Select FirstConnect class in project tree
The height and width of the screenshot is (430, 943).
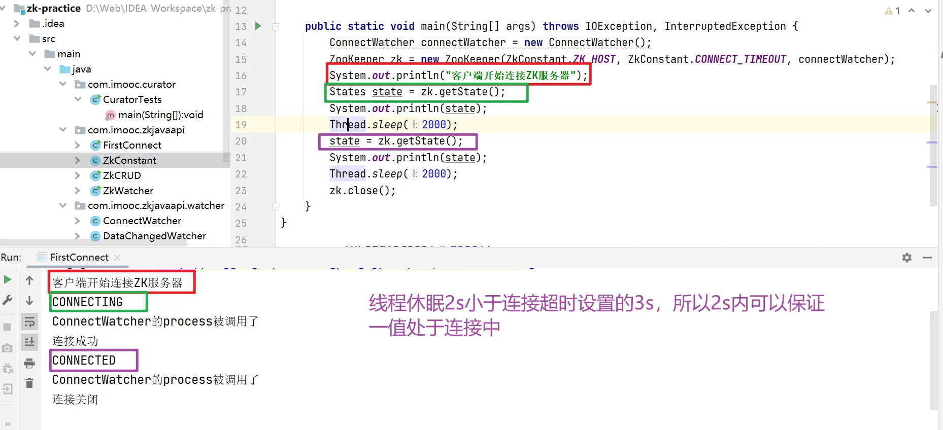132,145
